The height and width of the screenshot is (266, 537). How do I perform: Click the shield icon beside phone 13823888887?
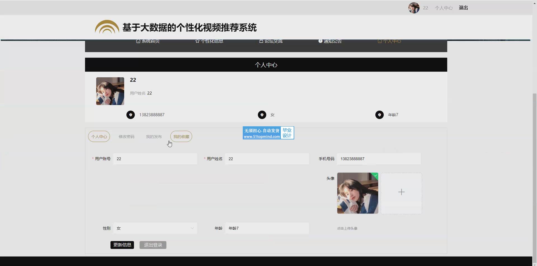pos(131,115)
